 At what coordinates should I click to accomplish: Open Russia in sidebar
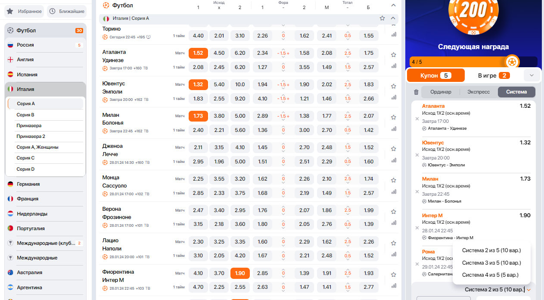point(45,45)
